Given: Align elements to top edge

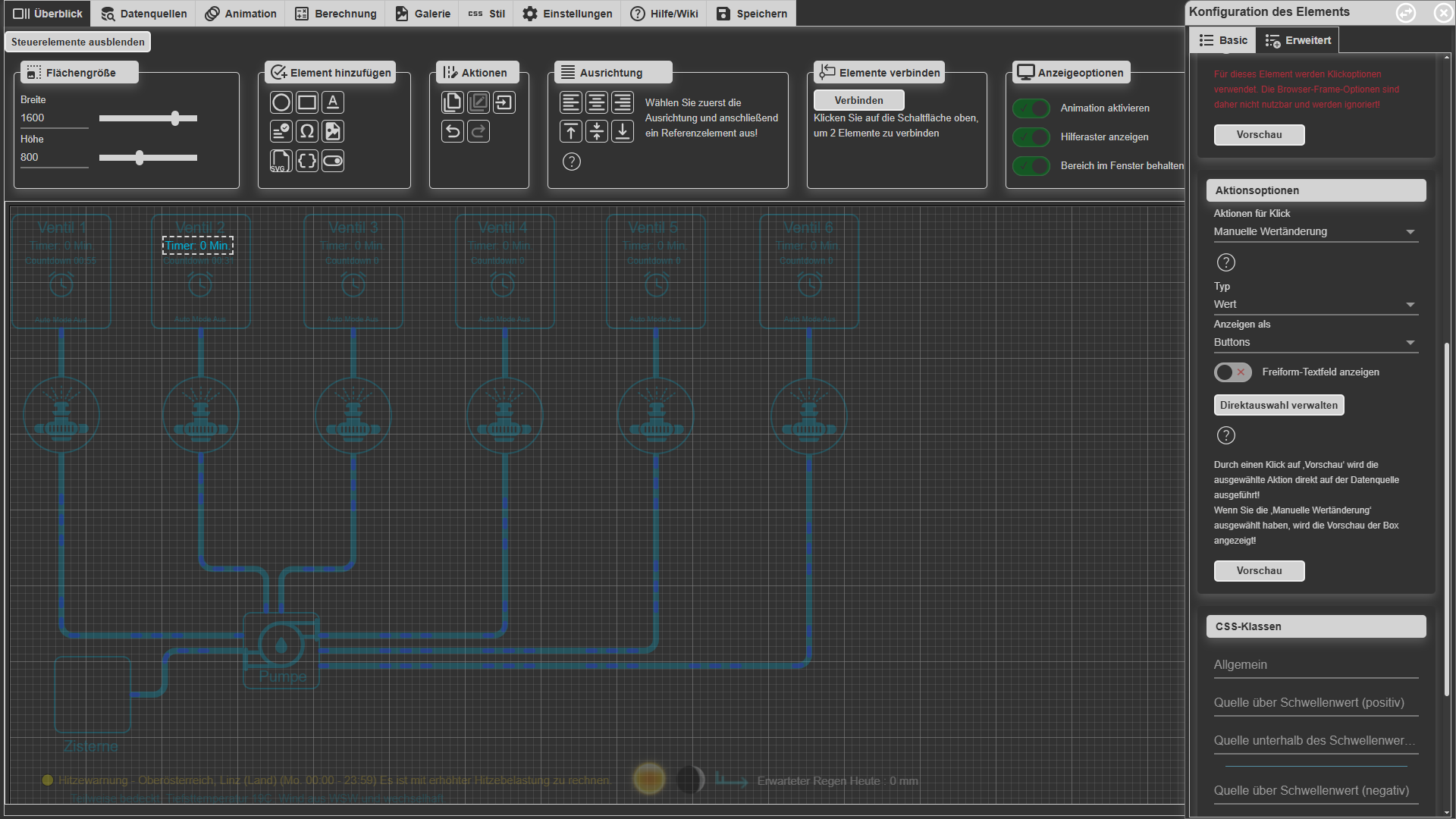Looking at the screenshot, I should point(571,132).
